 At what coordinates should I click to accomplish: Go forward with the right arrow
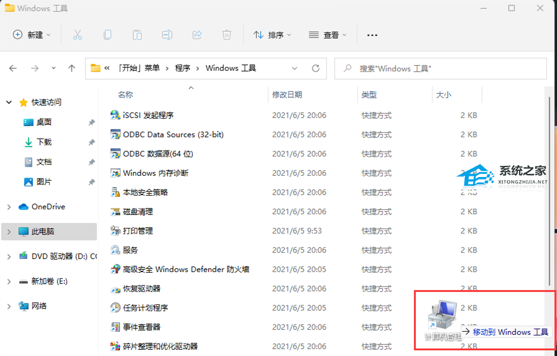point(34,68)
